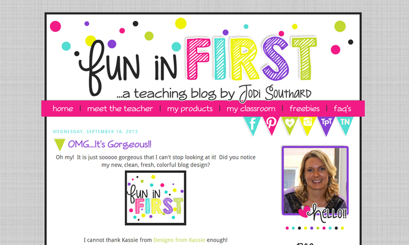
Task: Follow the Designs from Kassie link
Action: click(179, 240)
